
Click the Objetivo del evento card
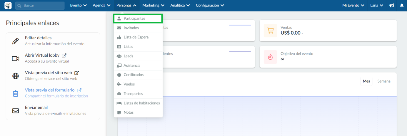(x=328, y=57)
